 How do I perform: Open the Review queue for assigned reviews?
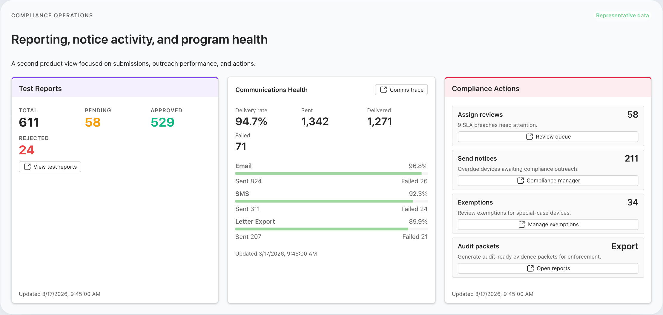(x=548, y=136)
